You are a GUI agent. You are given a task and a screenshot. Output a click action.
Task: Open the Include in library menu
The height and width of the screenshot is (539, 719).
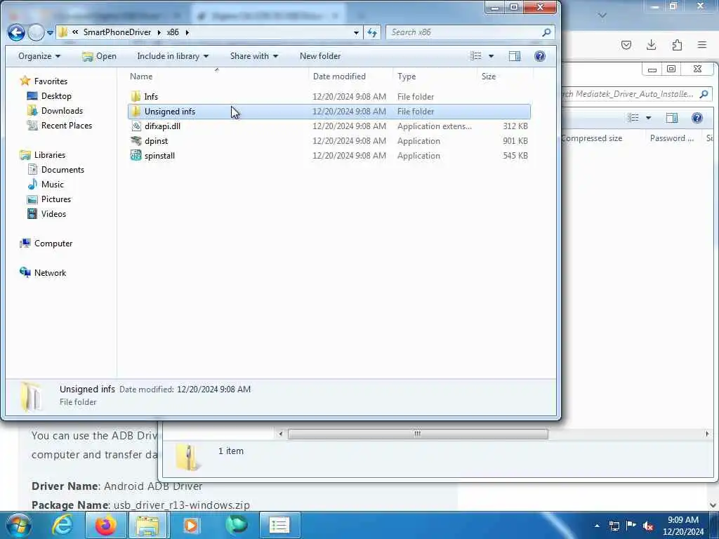coord(173,56)
